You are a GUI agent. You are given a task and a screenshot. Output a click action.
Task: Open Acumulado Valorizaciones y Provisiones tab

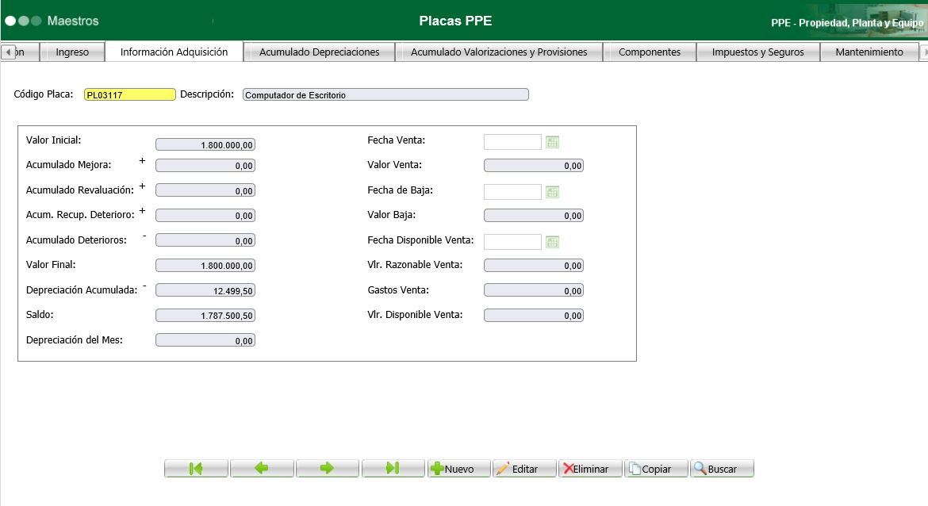[x=499, y=52]
